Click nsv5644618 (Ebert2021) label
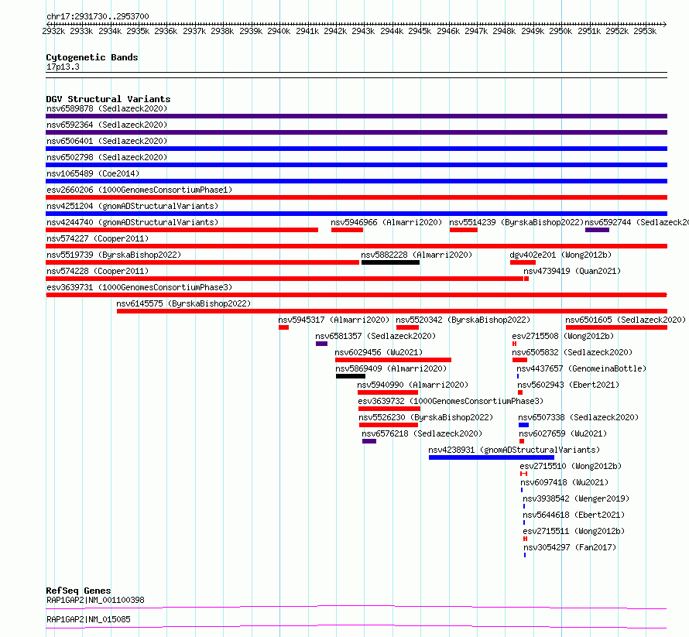Viewport: 689px width, 637px height. (x=574, y=515)
